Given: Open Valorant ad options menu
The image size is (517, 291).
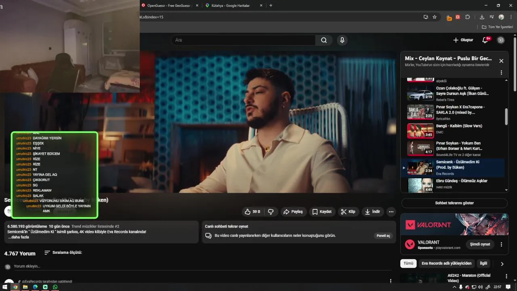Looking at the screenshot, I should (501, 244).
